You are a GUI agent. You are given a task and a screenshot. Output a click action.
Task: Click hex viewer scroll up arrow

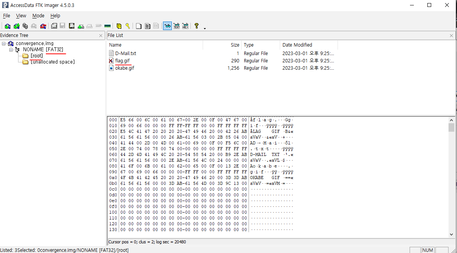tap(452, 120)
